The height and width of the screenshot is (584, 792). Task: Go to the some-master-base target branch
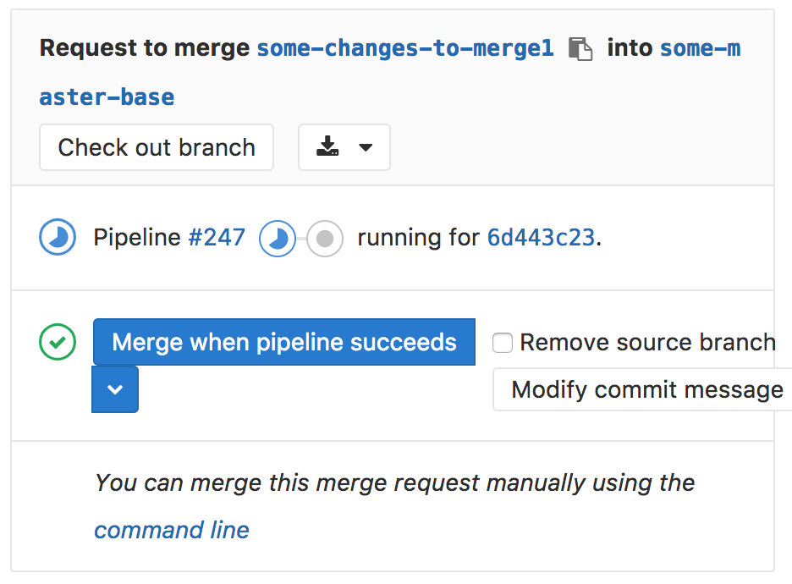click(x=107, y=96)
